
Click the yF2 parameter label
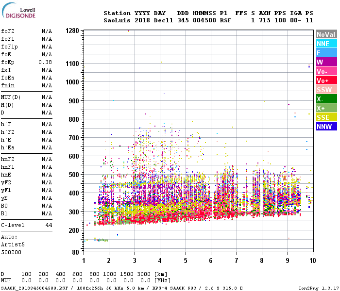point(6,182)
